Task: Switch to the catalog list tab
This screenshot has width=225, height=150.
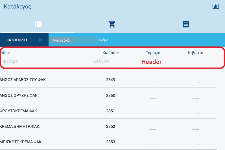Action: [38, 24]
